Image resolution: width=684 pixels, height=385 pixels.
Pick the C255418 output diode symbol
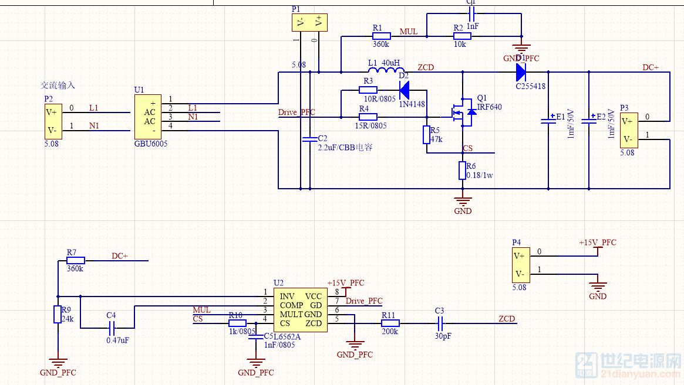[x=521, y=72]
